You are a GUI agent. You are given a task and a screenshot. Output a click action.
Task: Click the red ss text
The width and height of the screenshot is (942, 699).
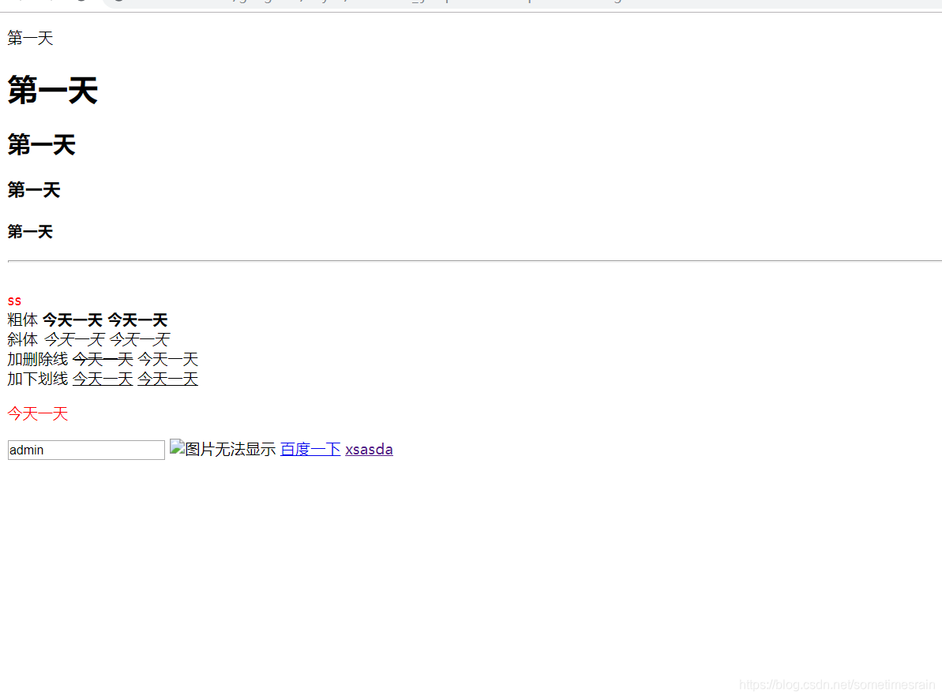pos(14,301)
